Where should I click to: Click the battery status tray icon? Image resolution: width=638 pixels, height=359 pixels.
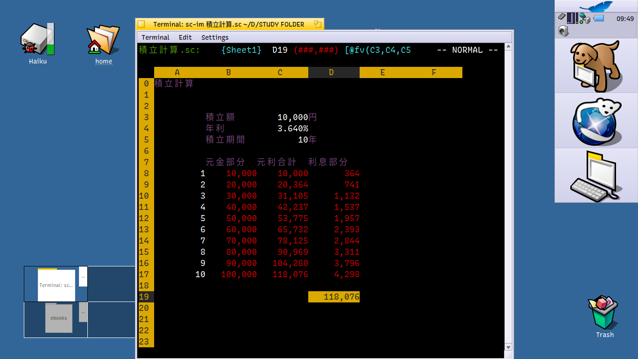coord(599,19)
